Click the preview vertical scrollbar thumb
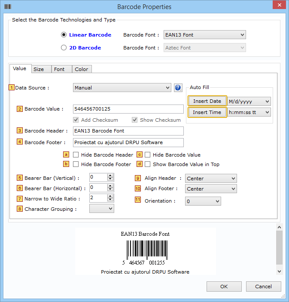The width and height of the screenshot is (289, 302). click(280, 247)
